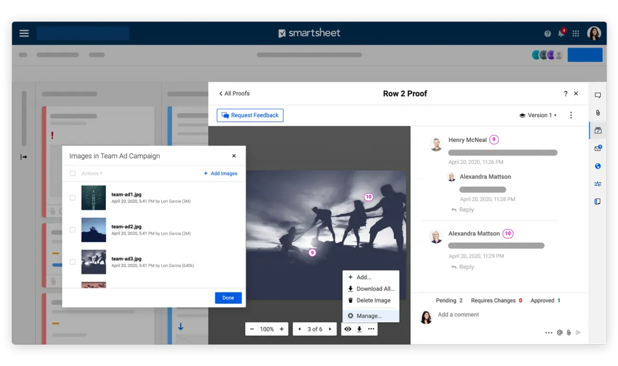
Task: Tick the select-all checkbox beside Actions
Action: (73, 173)
